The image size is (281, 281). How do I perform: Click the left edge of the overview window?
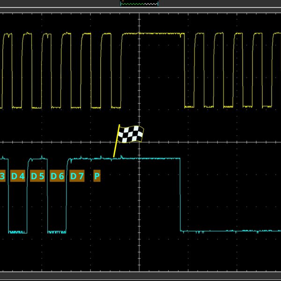121,3
